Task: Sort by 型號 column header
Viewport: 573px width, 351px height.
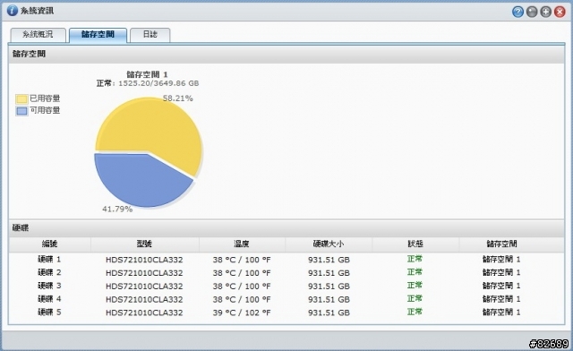Action: coord(144,244)
